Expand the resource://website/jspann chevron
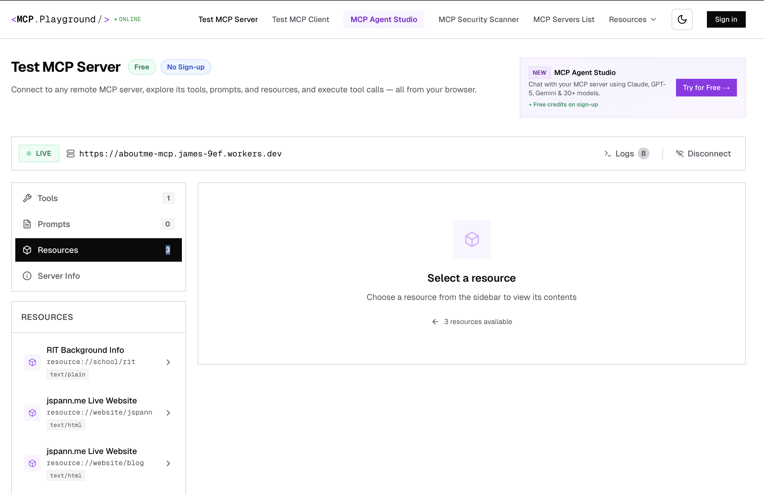 (168, 413)
